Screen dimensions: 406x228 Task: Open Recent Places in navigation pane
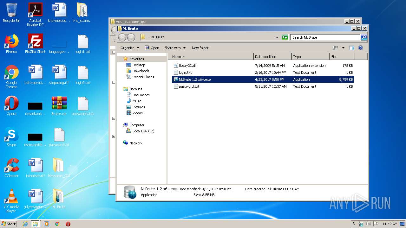[143, 77]
